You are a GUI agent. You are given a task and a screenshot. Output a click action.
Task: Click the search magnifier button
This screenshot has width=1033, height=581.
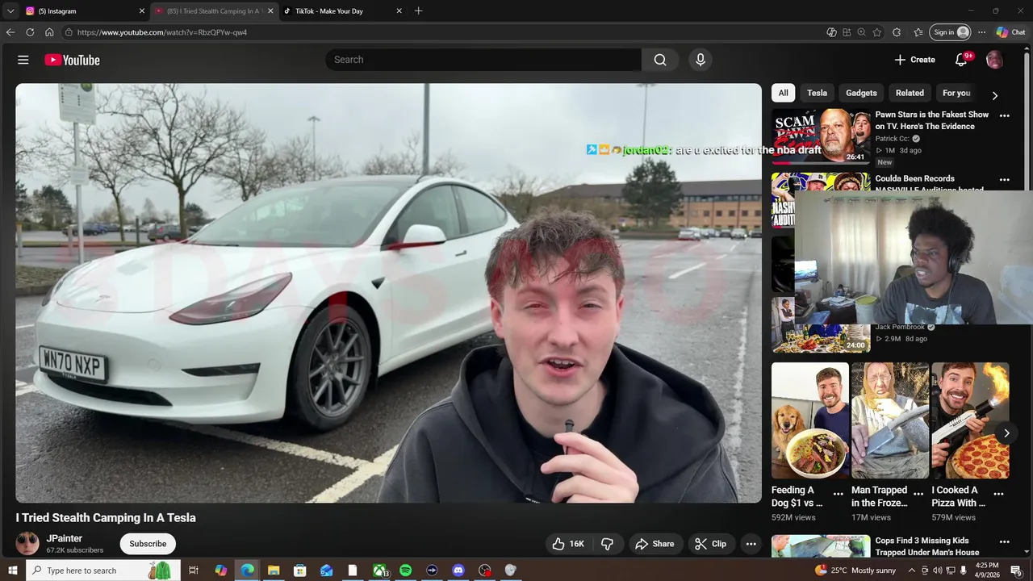coord(660,60)
